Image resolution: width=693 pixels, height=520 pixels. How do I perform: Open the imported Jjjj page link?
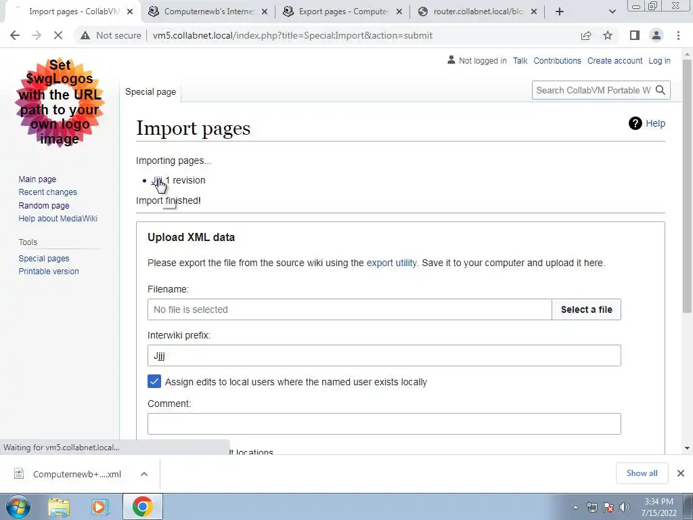pyautogui.click(x=157, y=180)
